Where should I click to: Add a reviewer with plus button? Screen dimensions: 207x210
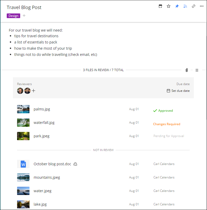point(33,91)
